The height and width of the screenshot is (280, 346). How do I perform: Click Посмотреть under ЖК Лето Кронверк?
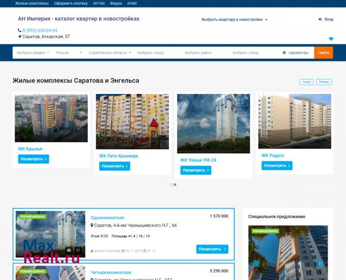tap(115, 166)
